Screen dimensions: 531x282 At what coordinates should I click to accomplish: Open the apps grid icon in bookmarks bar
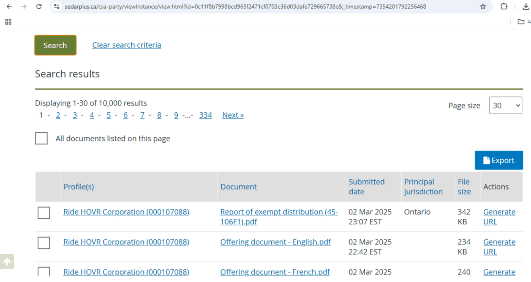tap(8, 22)
